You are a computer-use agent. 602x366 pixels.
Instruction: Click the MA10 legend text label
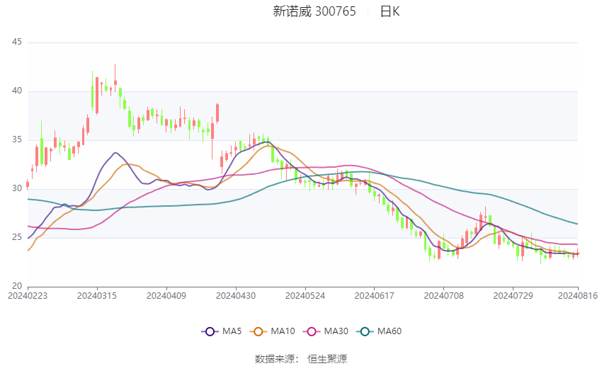click(x=283, y=331)
